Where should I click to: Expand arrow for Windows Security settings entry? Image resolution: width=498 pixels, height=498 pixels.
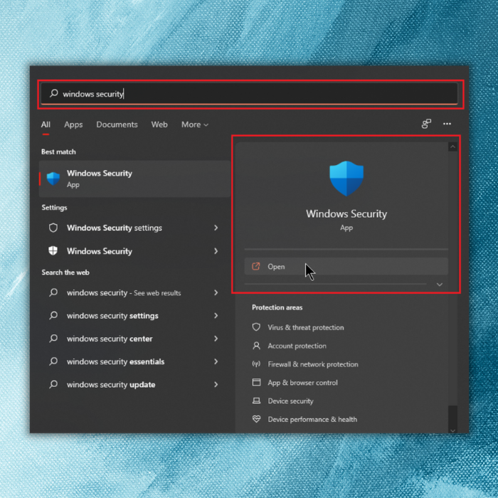(x=216, y=251)
